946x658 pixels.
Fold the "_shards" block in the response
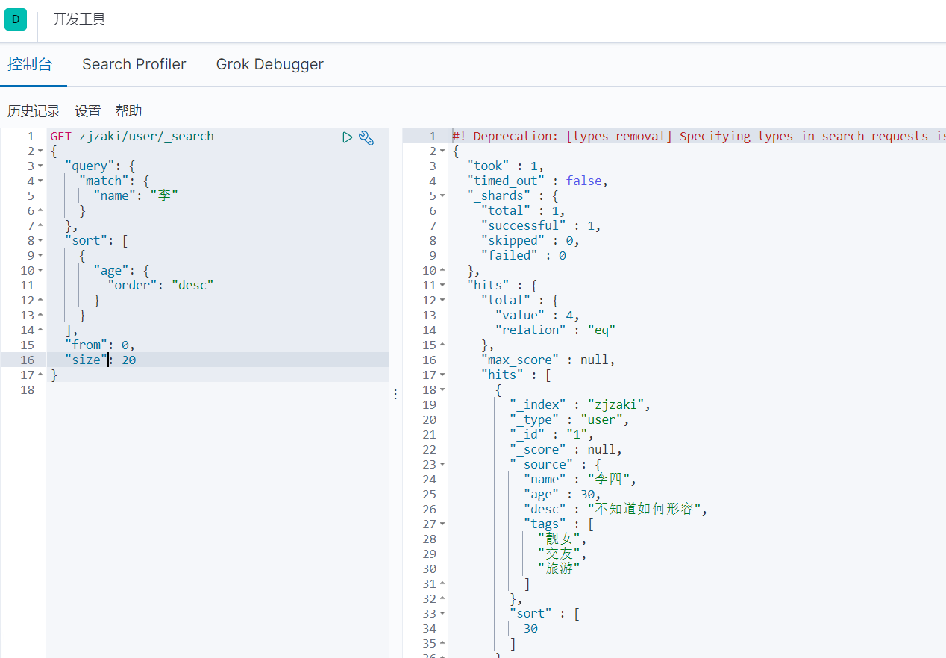442,196
